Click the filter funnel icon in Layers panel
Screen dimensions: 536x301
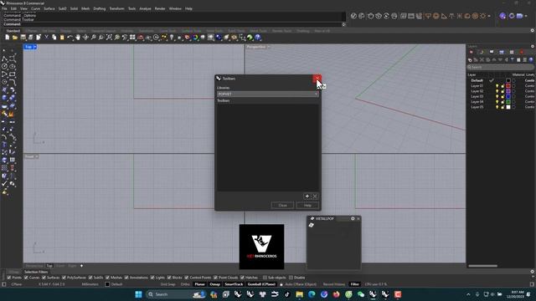pos(512,59)
